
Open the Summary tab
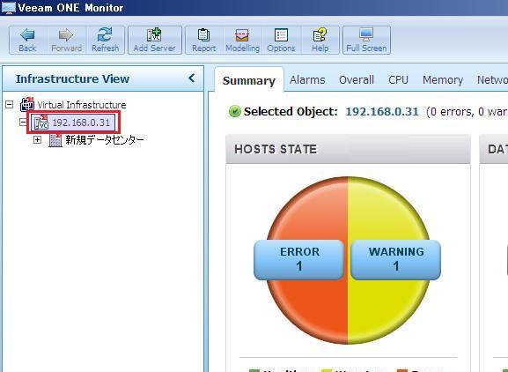(x=249, y=80)
